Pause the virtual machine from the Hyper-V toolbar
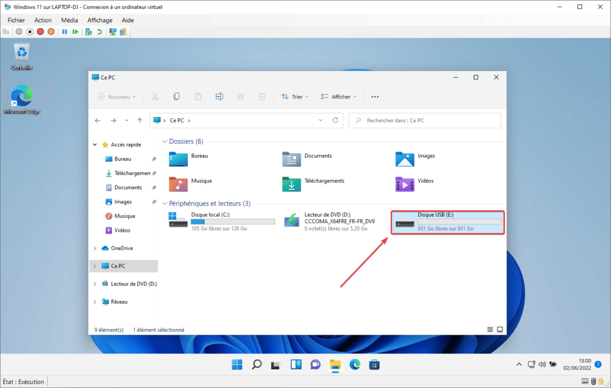This screenshot has height=388, width=611. click(x=64, y=32)
